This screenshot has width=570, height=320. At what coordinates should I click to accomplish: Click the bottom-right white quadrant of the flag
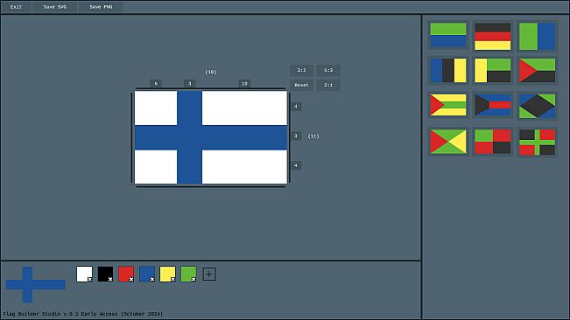point(244,167)
